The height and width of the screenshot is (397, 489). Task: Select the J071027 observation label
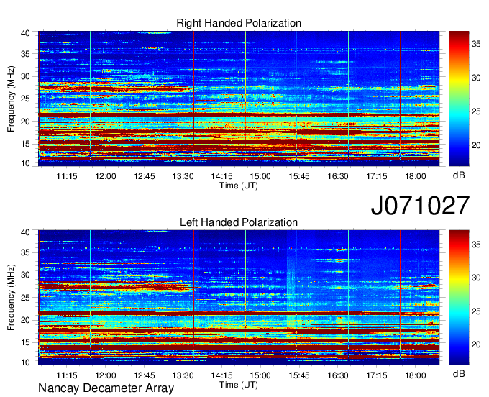pyautogui.click(x=420, y=206)
